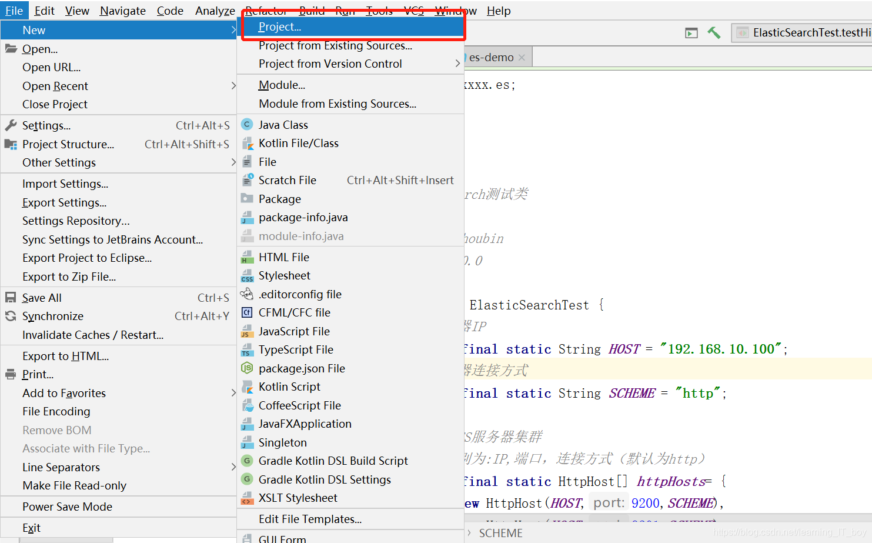Click the CoffeeScript File icon
The height and width of the screenshot is (543, 872).
coord(248,405)
